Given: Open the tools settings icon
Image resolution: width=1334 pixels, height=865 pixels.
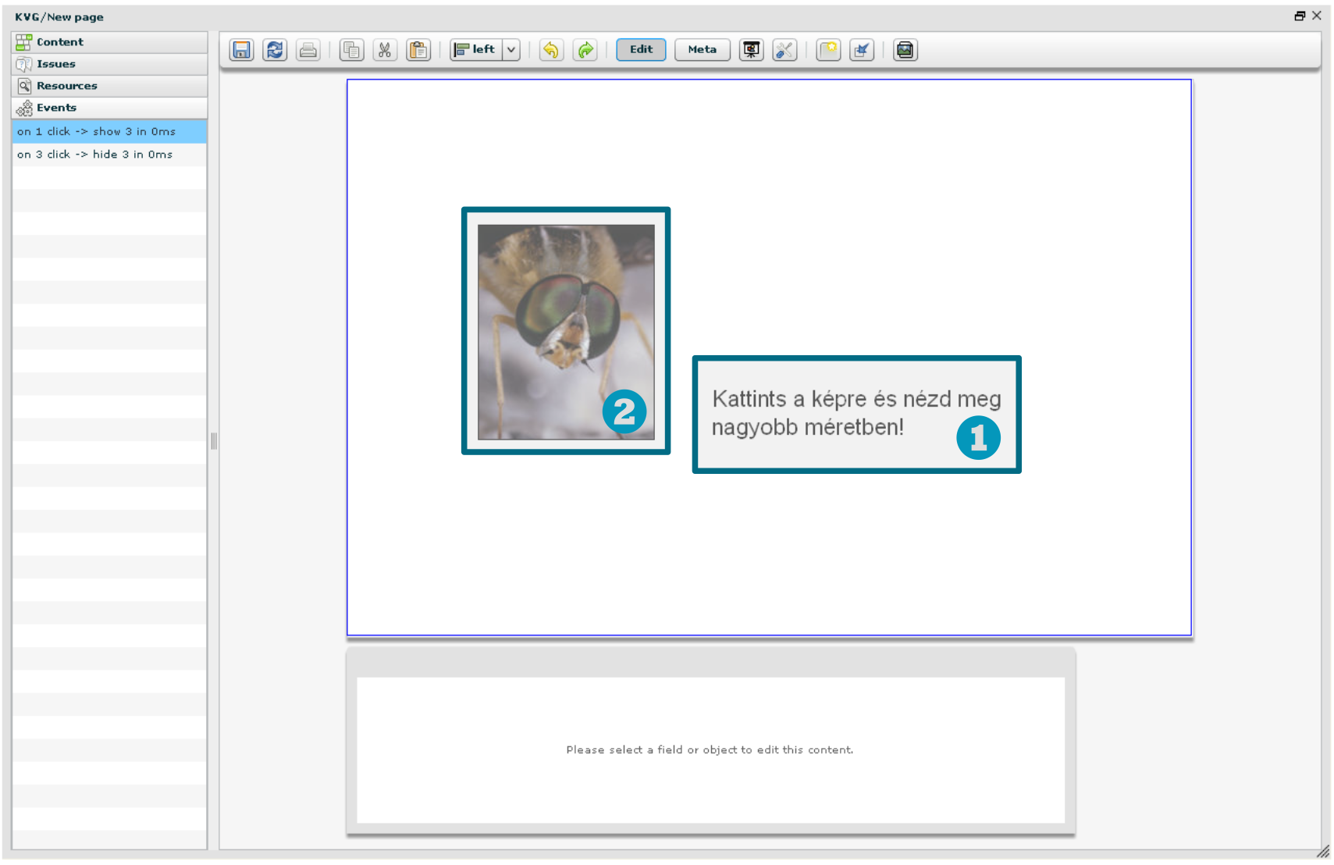Looking at the screenshot, I should click(784, 50).
